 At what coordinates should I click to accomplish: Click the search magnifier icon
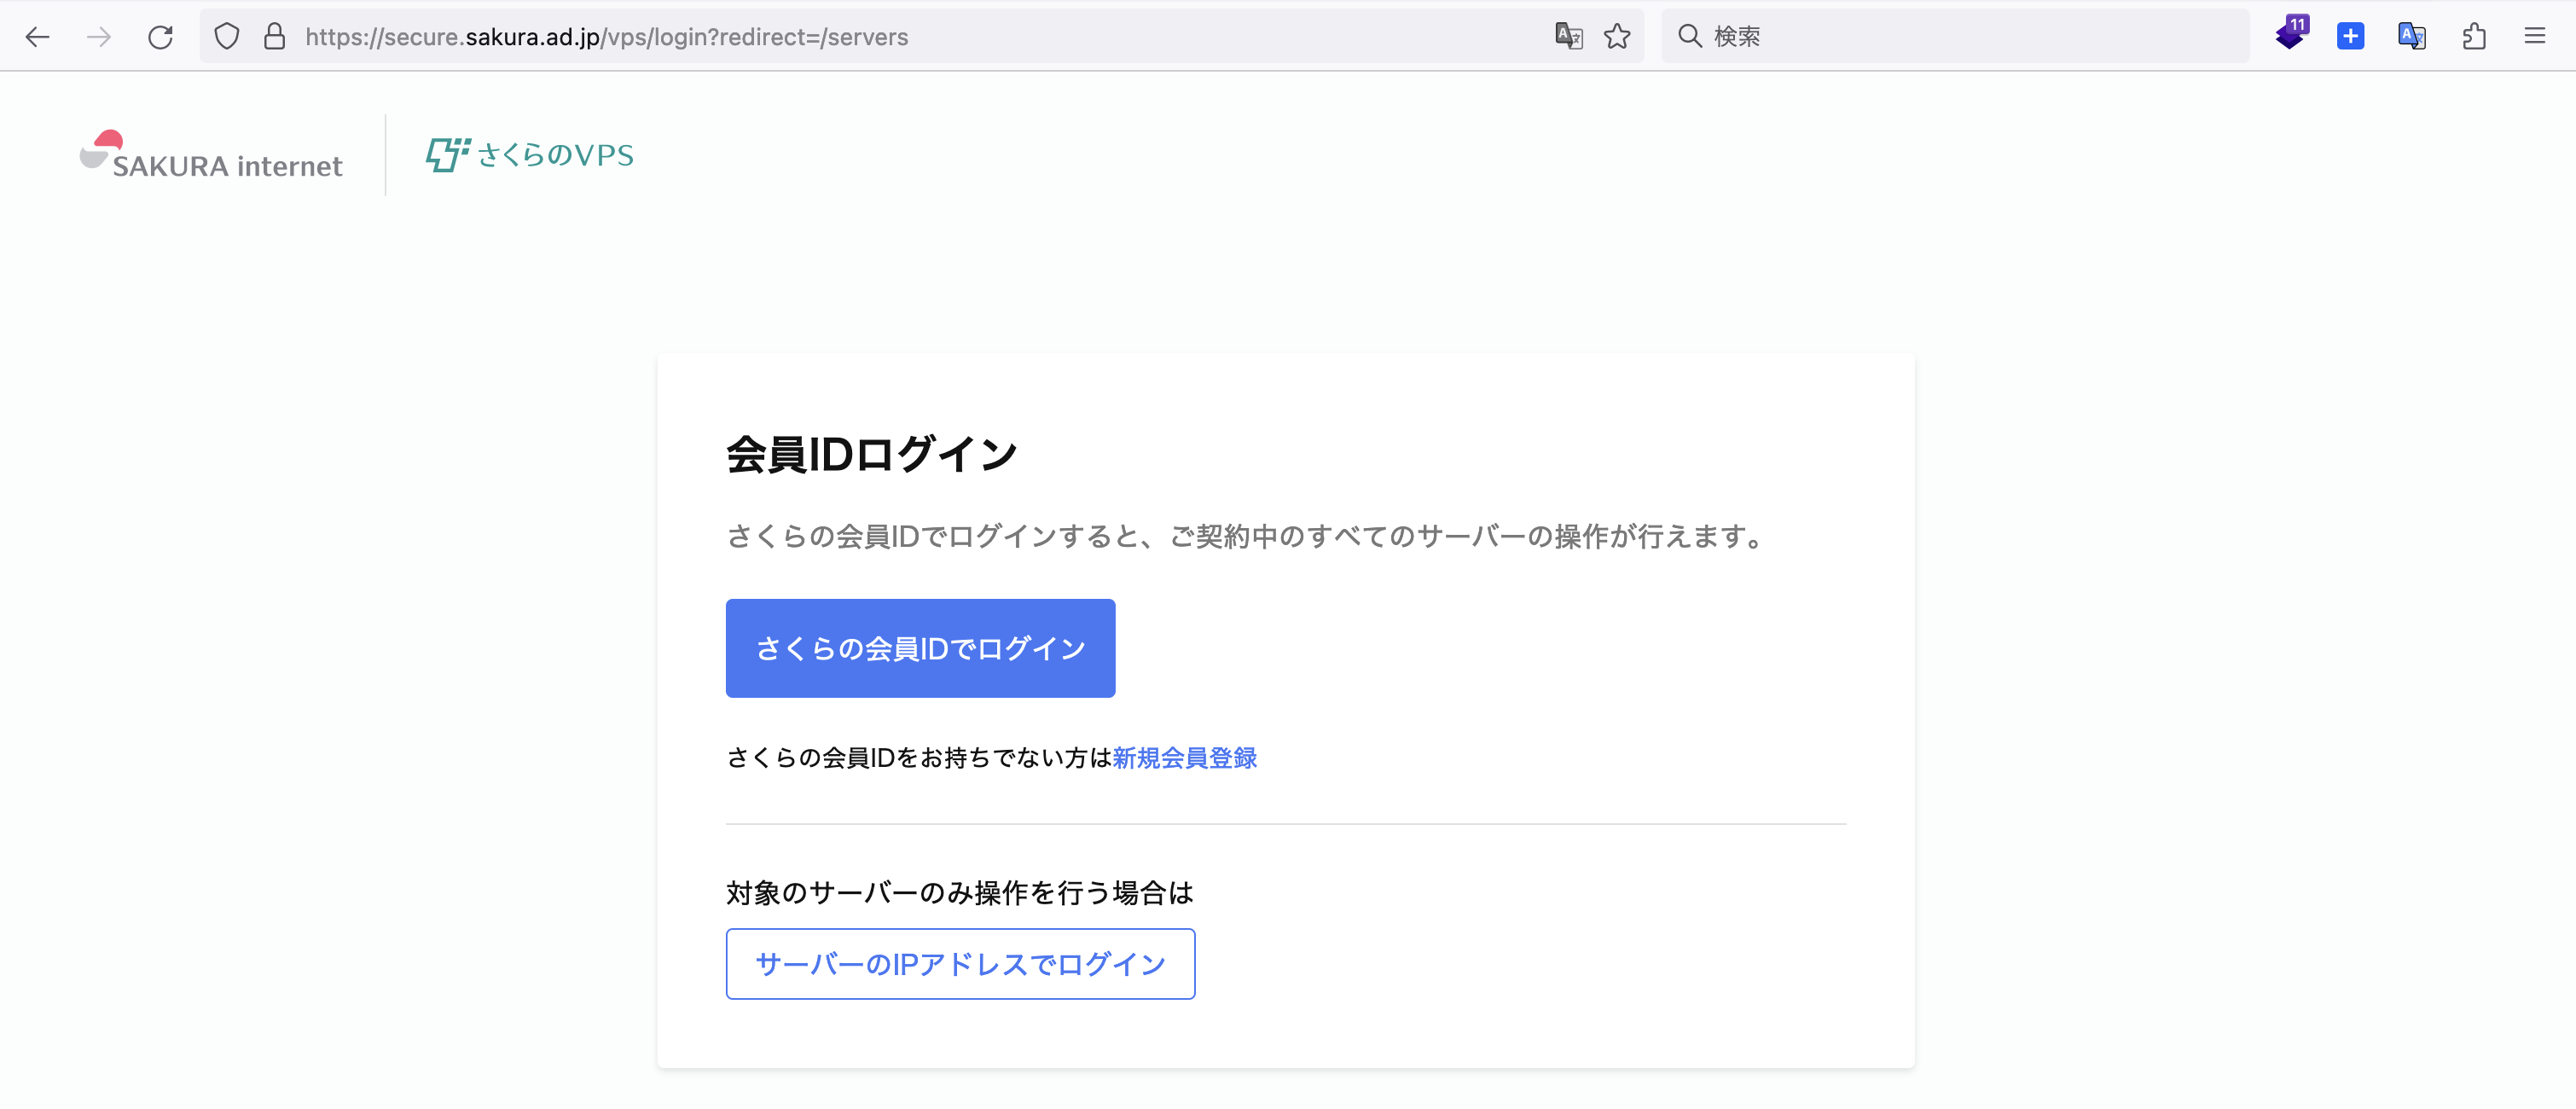click(x=1689, y=37)
